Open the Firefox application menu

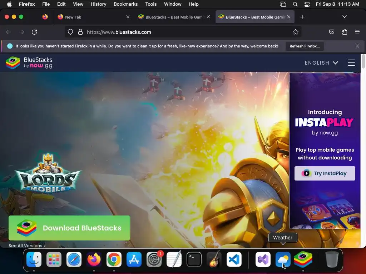pyautogui.click(x=27, y=4)
